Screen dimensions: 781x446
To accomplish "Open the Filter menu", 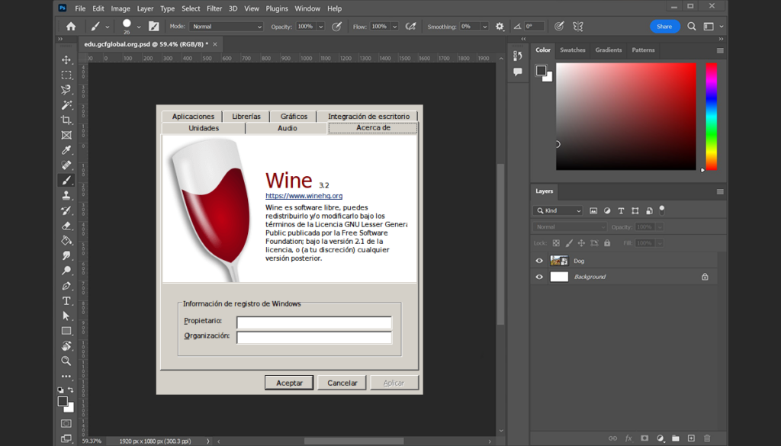I will pos(214,8).
